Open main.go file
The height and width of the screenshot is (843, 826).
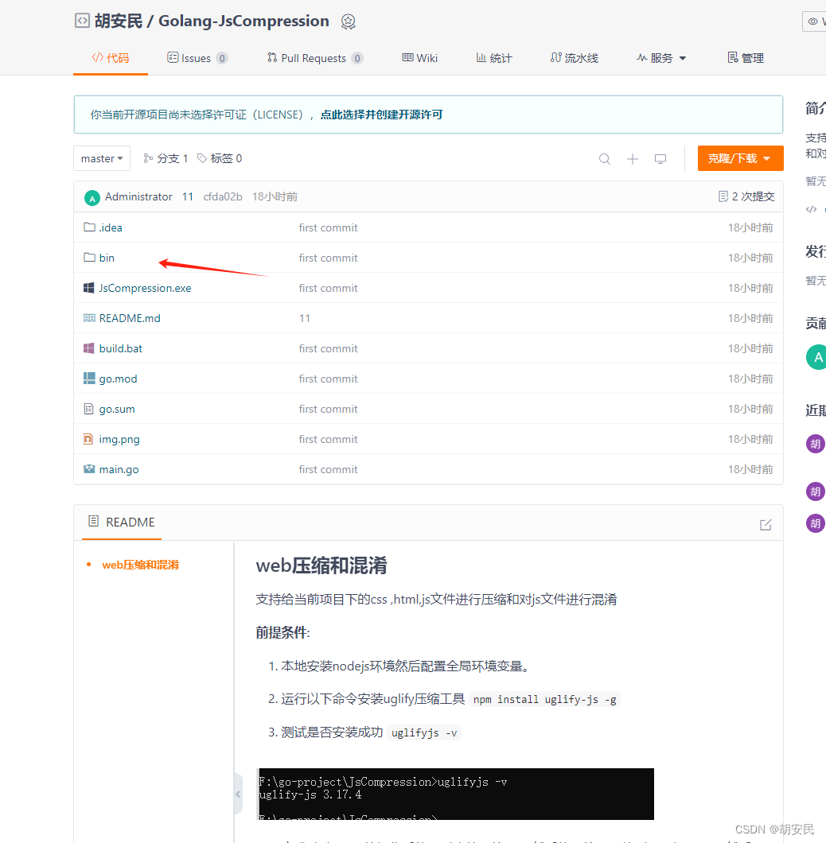(x=119, y=469)
